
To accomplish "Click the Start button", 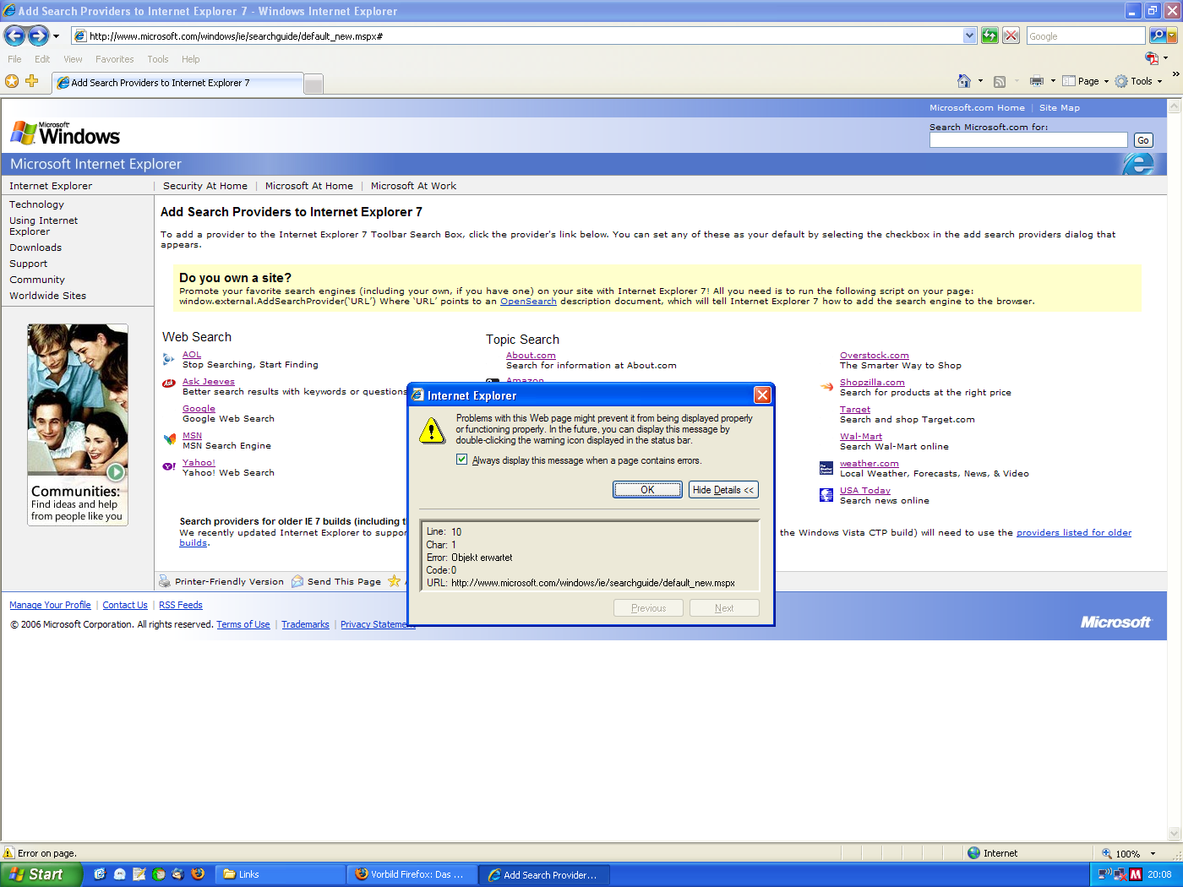I will (41, 874).
